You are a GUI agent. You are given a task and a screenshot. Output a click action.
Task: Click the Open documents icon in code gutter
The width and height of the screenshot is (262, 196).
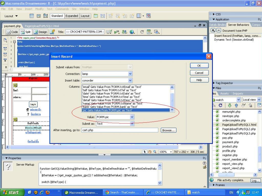[5, 40]
